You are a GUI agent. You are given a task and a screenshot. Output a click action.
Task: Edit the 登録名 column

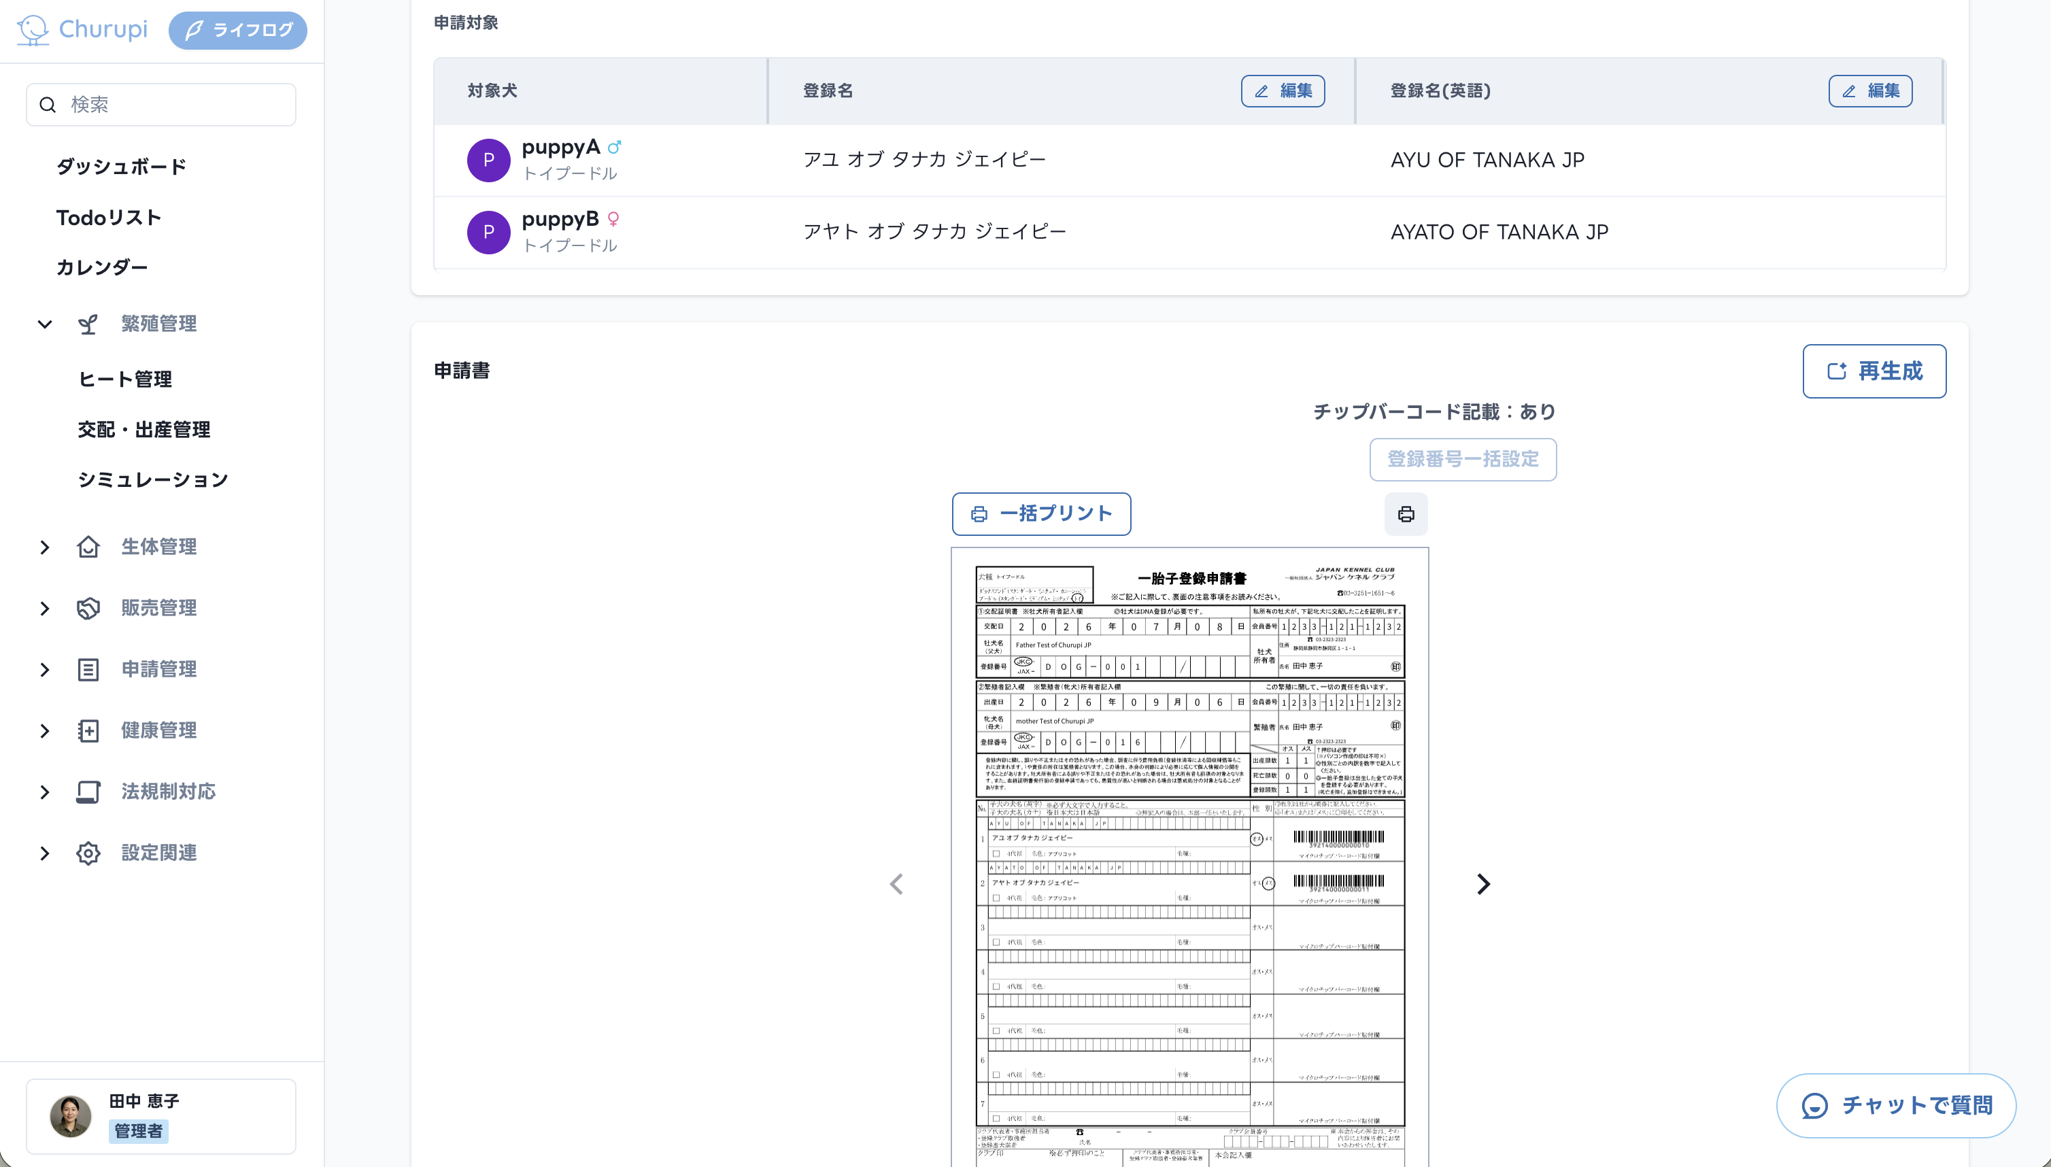pos(1283,90)
